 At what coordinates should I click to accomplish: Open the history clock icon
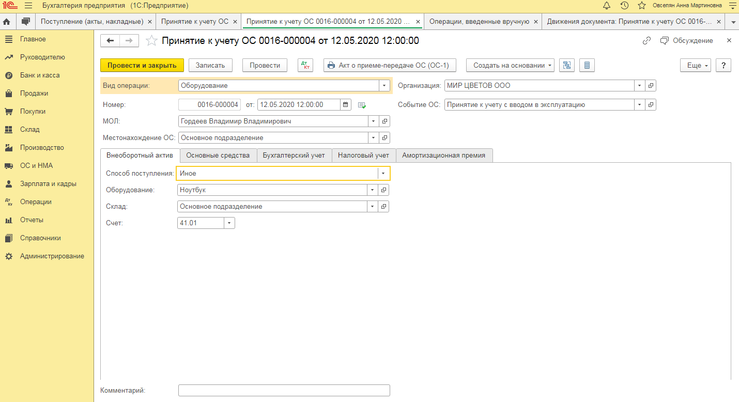point(624,6)
